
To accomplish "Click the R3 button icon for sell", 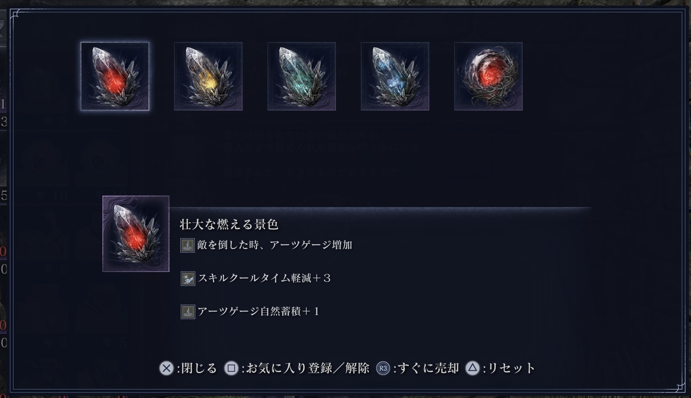I will tap(383, 368).
